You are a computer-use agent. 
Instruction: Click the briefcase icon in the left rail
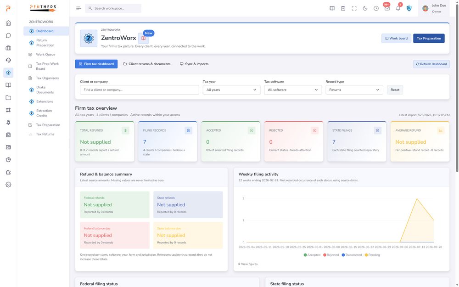coord(8,48)
